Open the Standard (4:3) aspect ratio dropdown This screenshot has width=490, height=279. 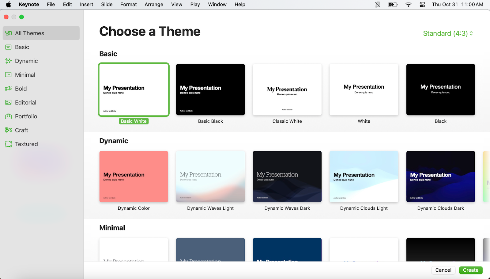tap(448, 33)
